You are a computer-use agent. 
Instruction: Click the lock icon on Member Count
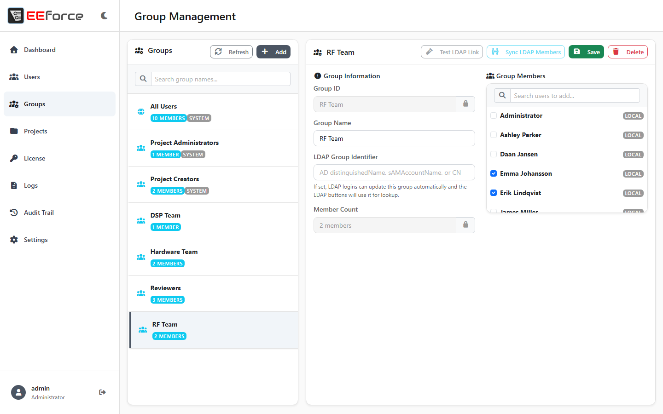(x=465, y=225)
